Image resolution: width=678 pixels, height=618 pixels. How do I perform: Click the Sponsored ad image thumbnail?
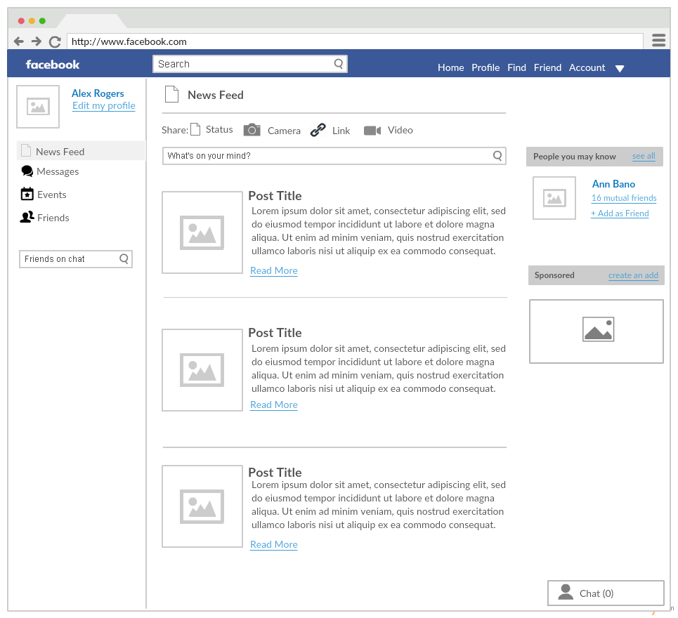tap(596, 331)
